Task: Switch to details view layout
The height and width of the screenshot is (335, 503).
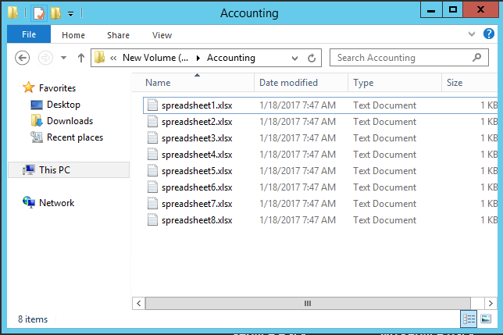Action: 469,319
